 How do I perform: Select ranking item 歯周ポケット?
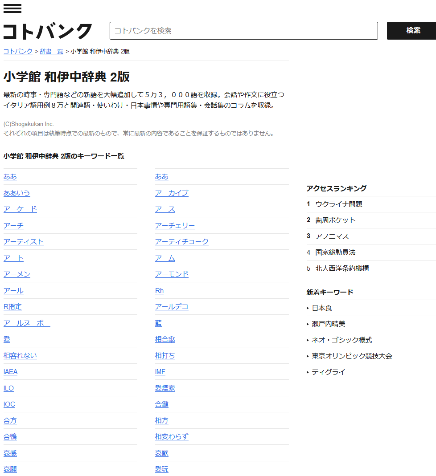[335, 220]
